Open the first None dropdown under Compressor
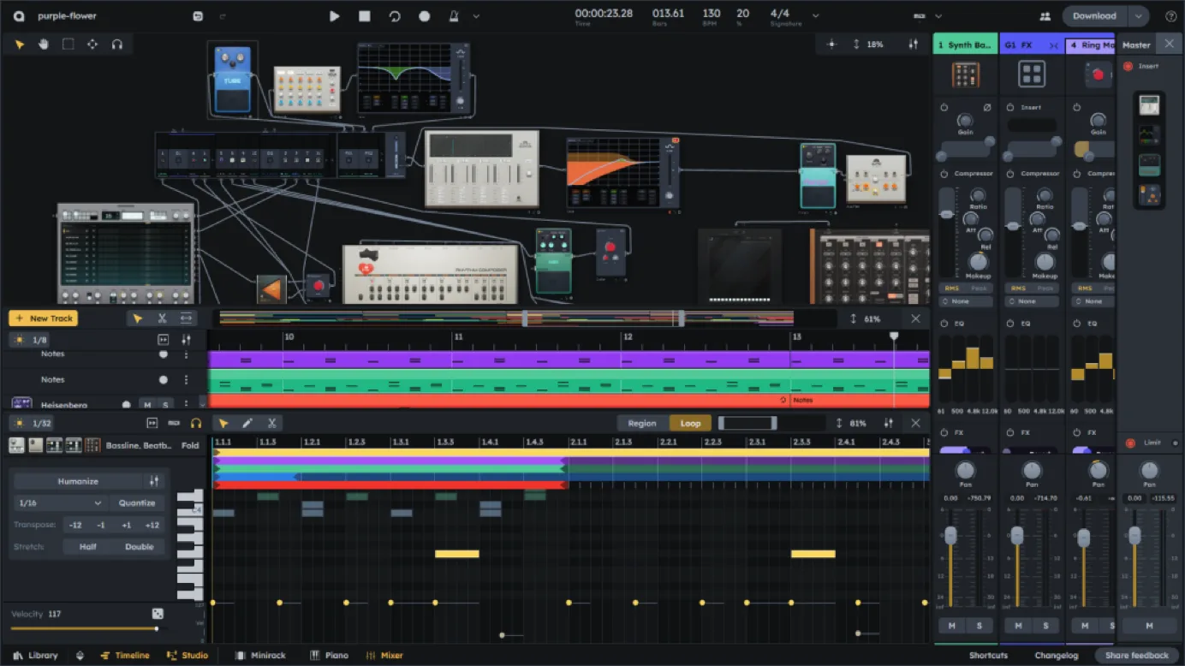The height and width of the screenshot is (666, 1185). (965, 301)
